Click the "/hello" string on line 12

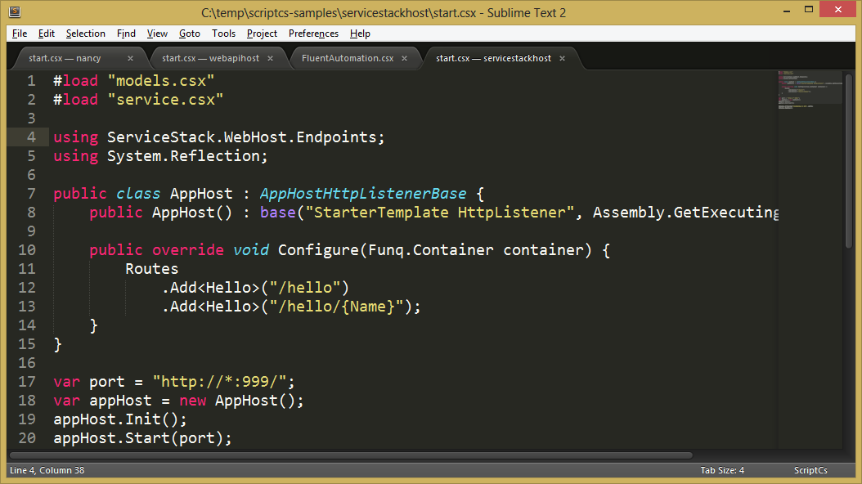304,288
